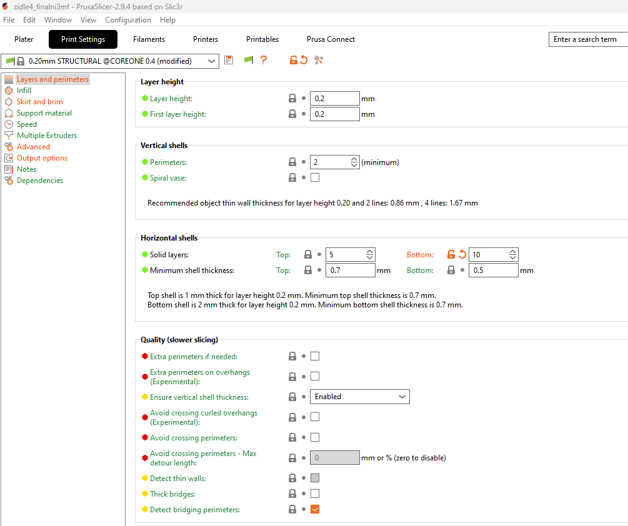Click the Support material sidebar icon
Screen dimensions: 628x526
point(9,113)
